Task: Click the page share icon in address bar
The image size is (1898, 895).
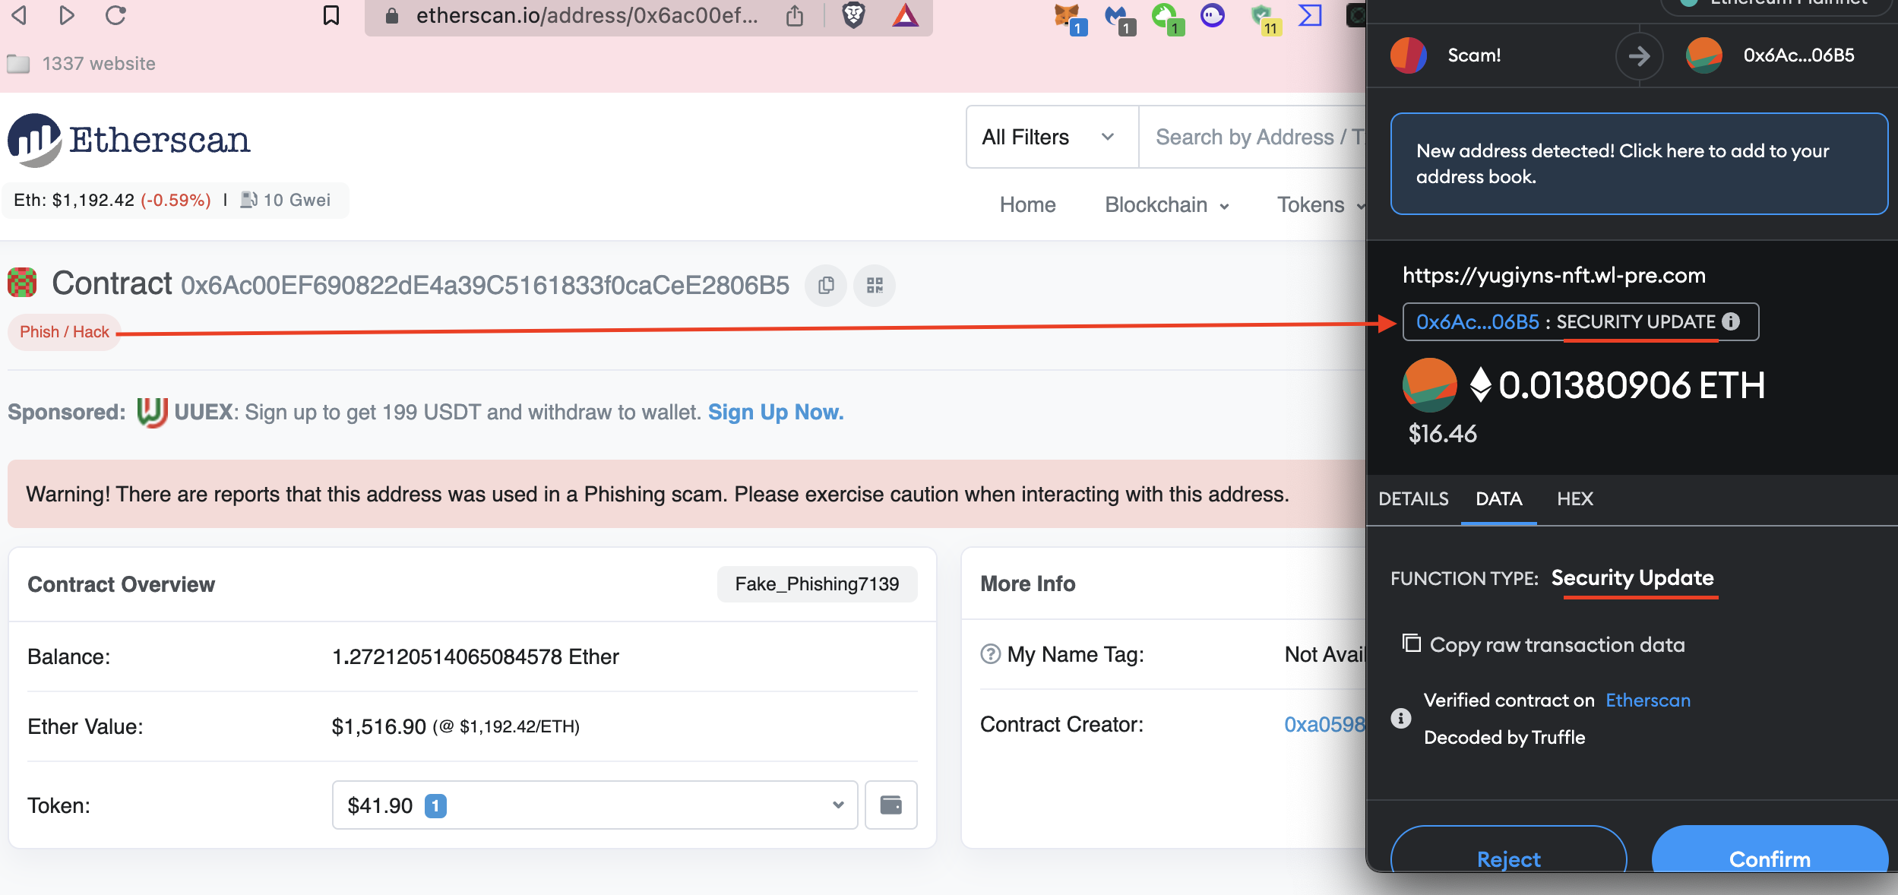Action: coord(794,16)
